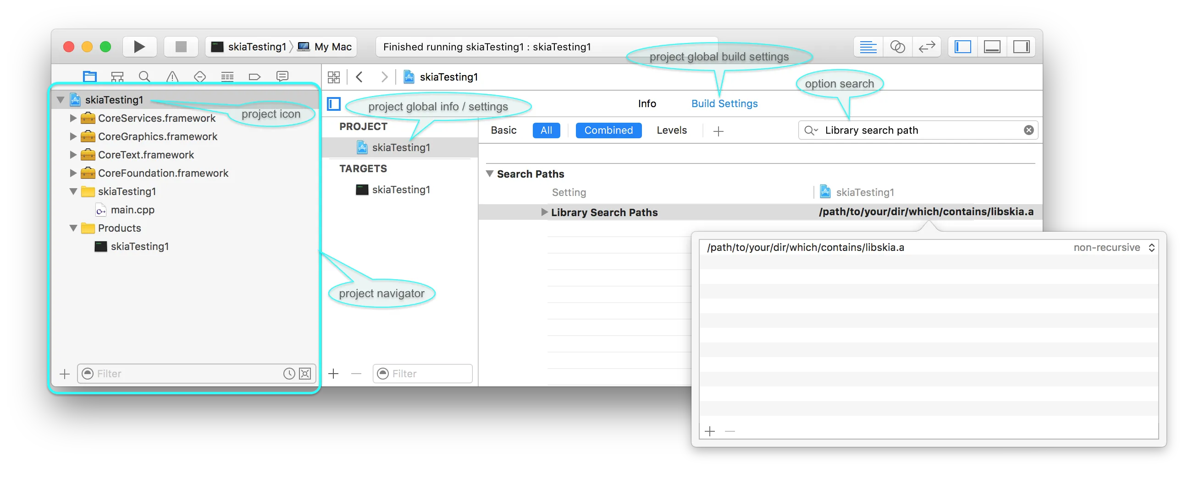Select the Levels view

[x=672, y=130]
